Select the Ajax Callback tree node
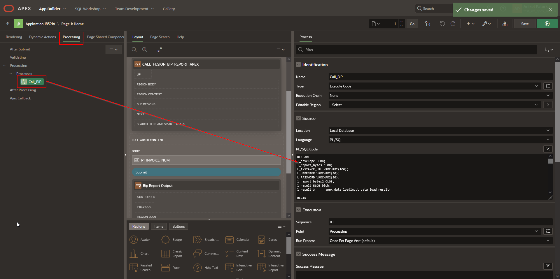The width and height of the screenshot is (560, 279). (x=20, y=98)
